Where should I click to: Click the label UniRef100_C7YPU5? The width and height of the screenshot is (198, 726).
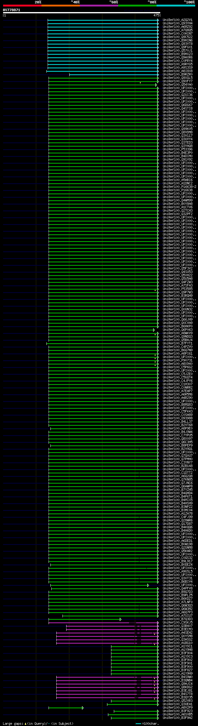tap(178, 435)
